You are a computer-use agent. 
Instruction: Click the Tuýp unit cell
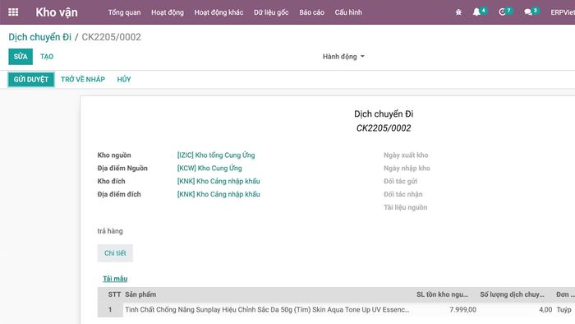(x=563, y=310)
